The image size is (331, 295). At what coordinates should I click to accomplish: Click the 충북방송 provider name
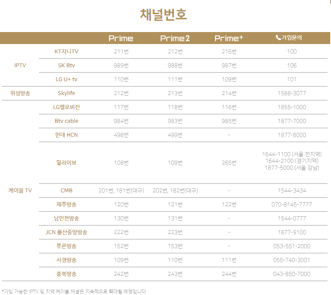(x=66, y=274)
